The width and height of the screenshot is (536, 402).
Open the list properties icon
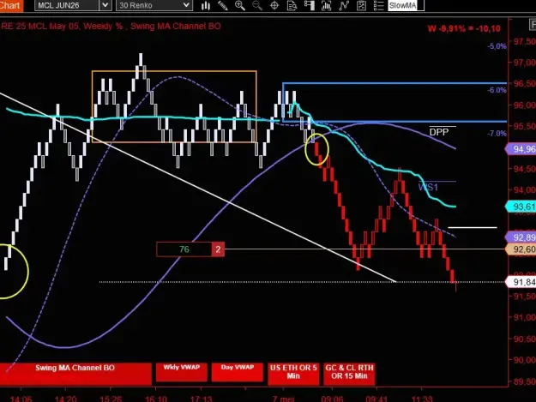coord(379,5)
